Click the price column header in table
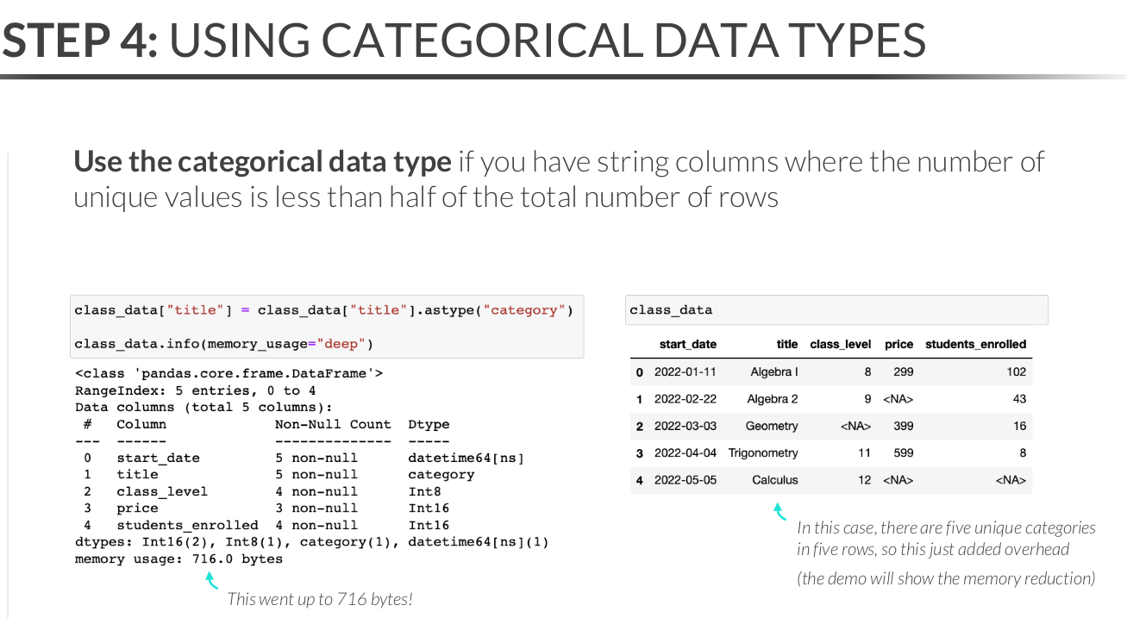 point(898,344)
